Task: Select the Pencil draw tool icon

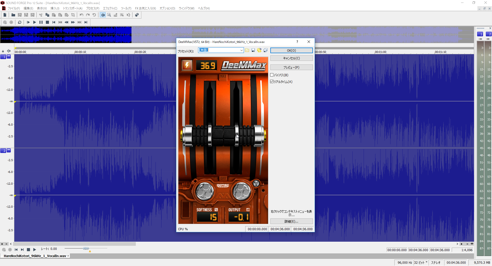Action: (x=116, y=15)
